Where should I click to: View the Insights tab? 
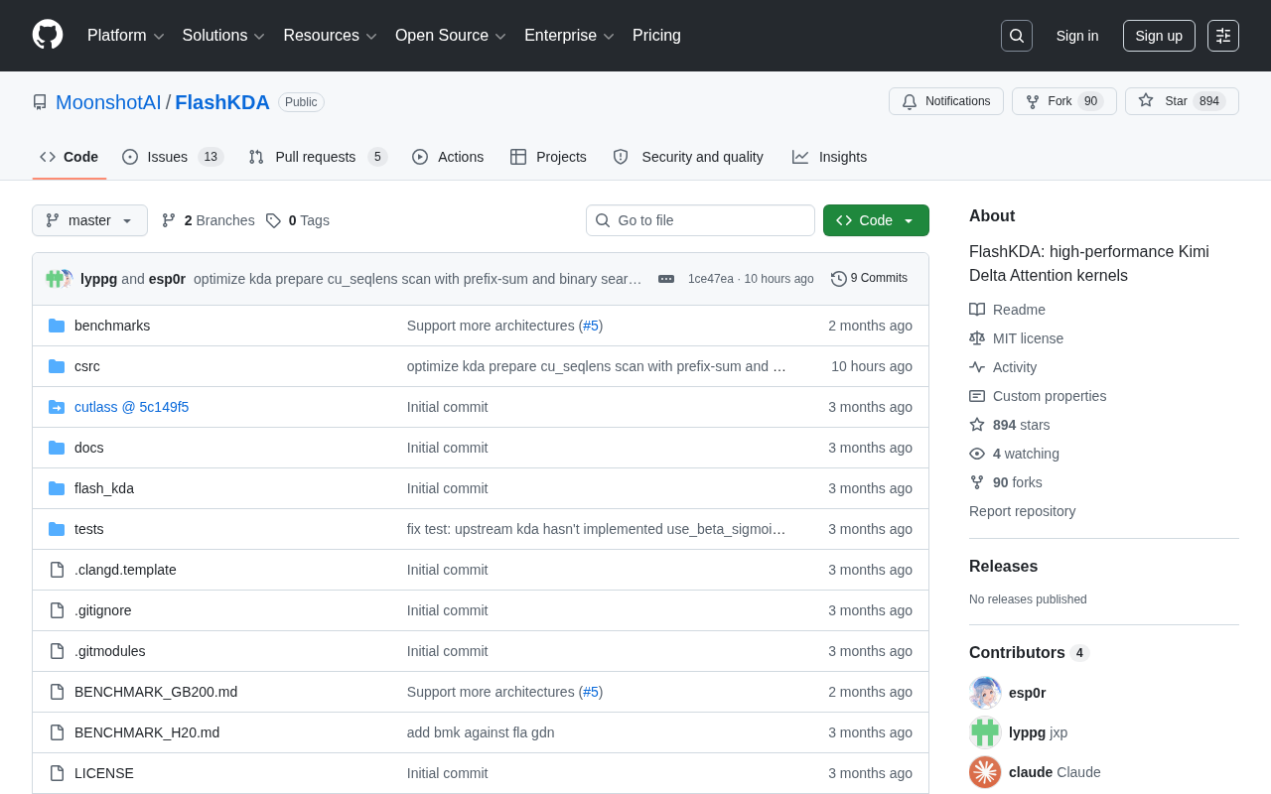coord(829,157)
